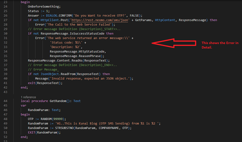Click 'The Call to the Web Service Failed' string

[x=79, y=25]
